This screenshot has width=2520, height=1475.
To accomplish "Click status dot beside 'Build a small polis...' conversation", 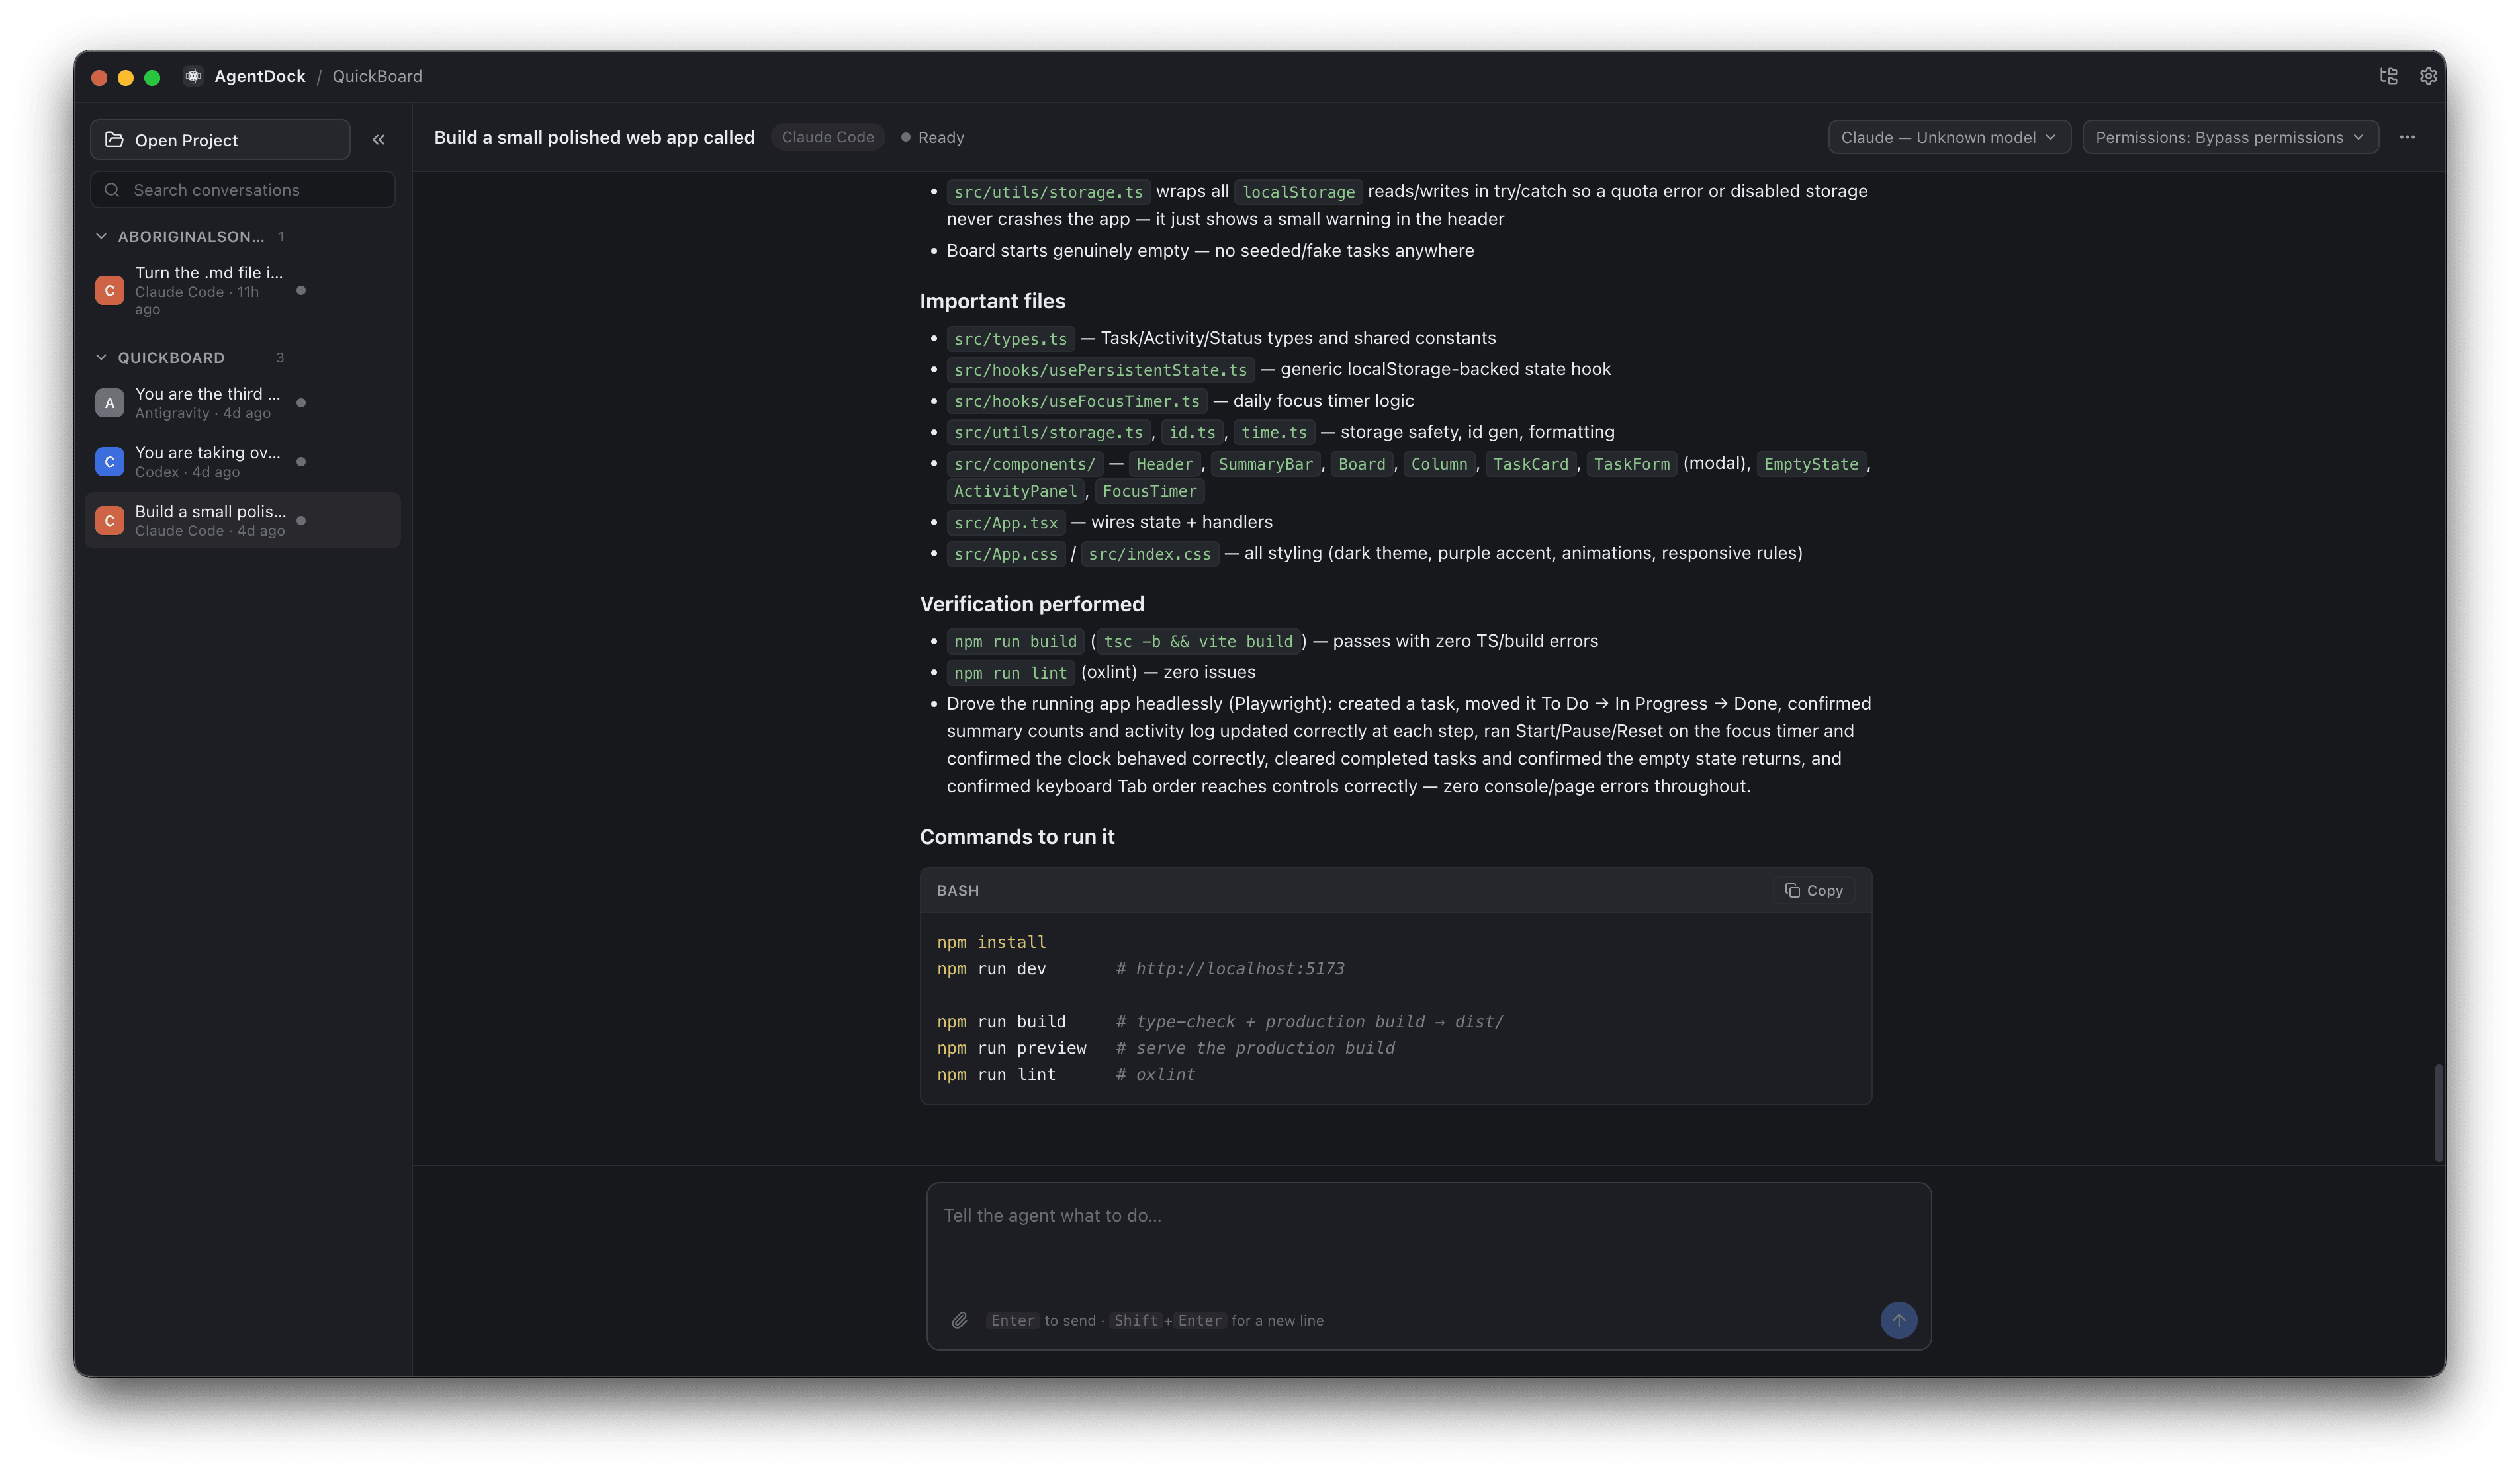I will (x=301, y=521).
